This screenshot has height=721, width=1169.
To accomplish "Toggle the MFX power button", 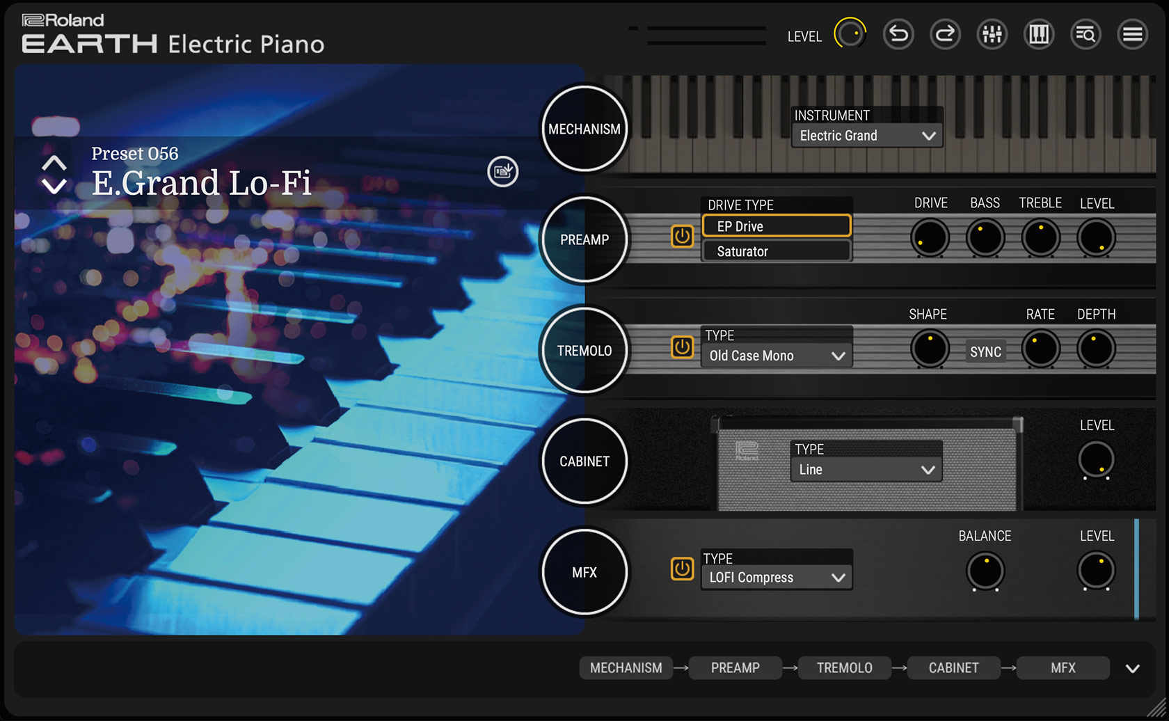I will pos(682,569).
